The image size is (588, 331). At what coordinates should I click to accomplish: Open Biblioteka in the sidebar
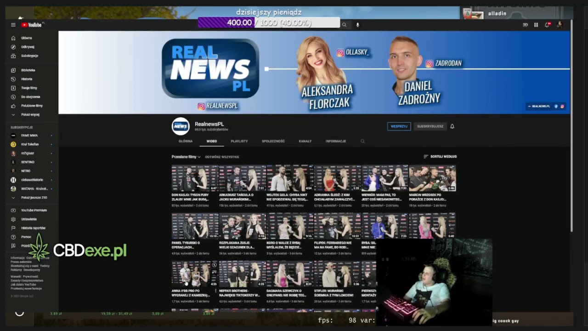28,70
